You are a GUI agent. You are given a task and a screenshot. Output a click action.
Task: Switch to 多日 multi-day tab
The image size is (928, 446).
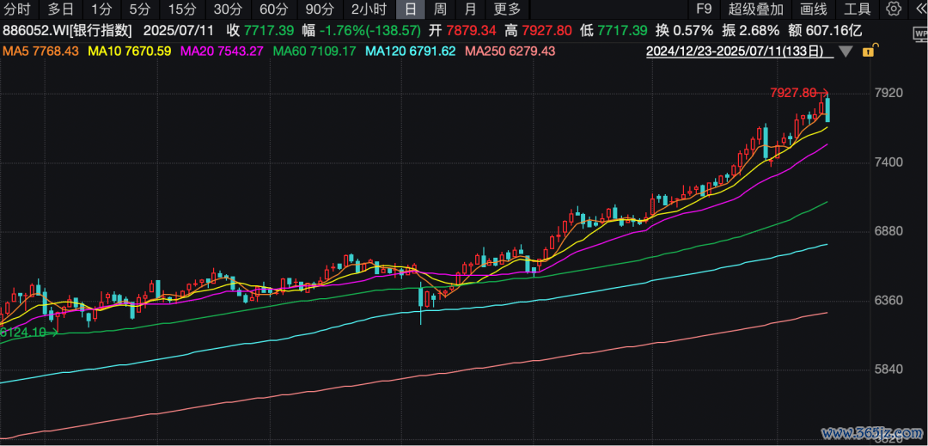(x=62, y=9)
